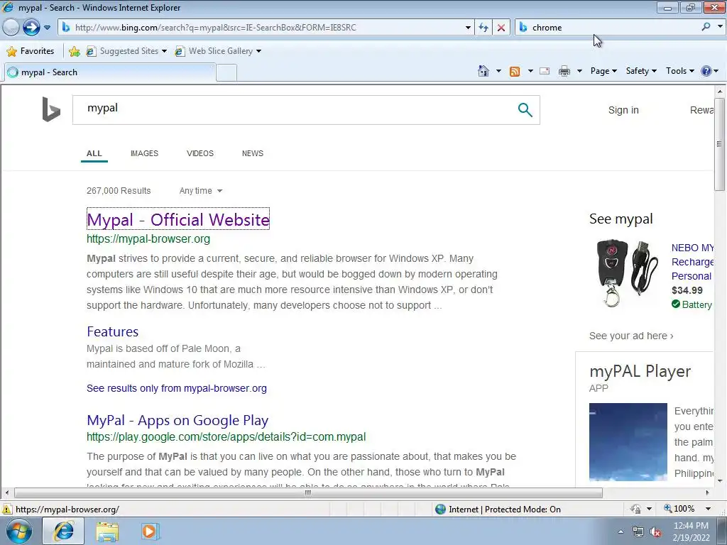Click the status bar privacy report icon

click(635, 509)
